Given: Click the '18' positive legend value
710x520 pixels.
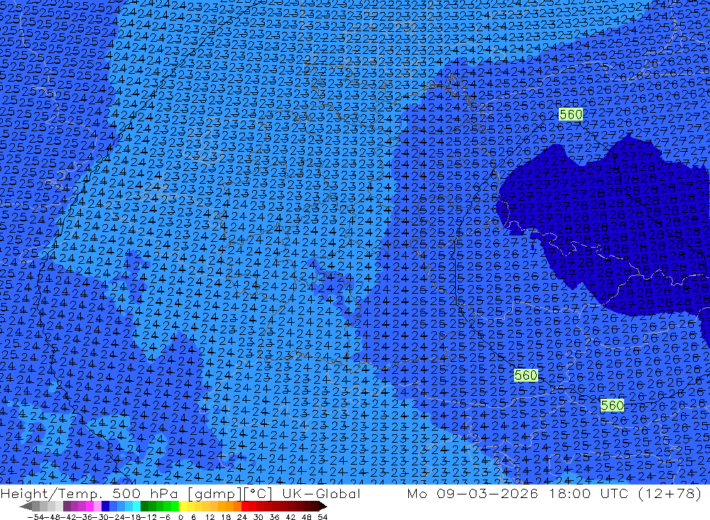Looking at the screenshot, I should pos(226,517).
